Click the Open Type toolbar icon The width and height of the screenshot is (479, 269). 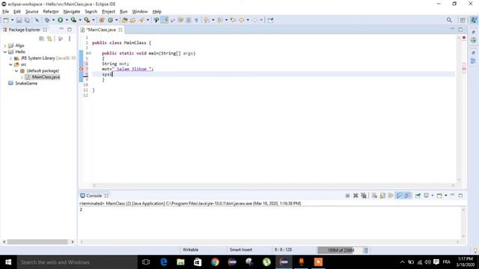tap(124, 20)
